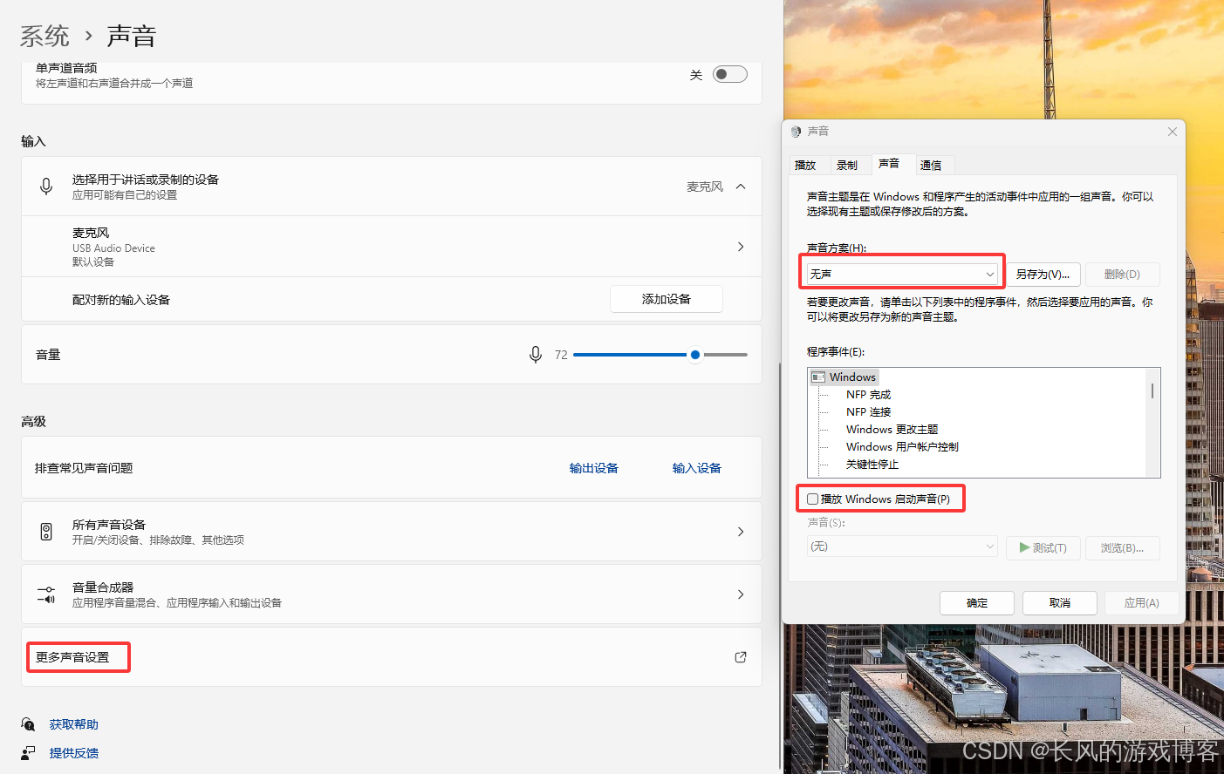Click the 删除(D) button
Screen dimensions: 1224x774
coord(1122,274)
